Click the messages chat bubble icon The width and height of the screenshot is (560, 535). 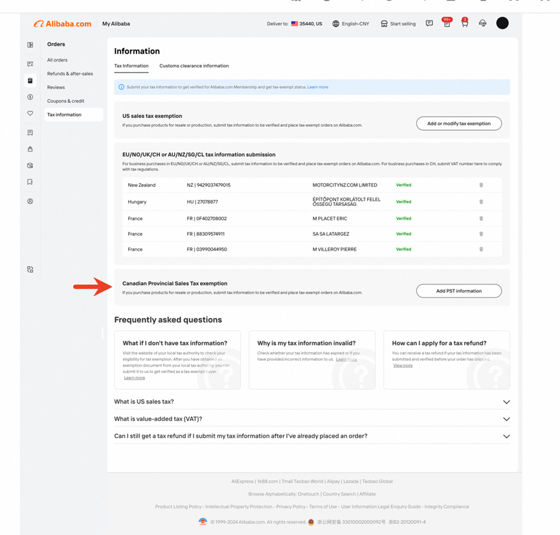point(429,23)
